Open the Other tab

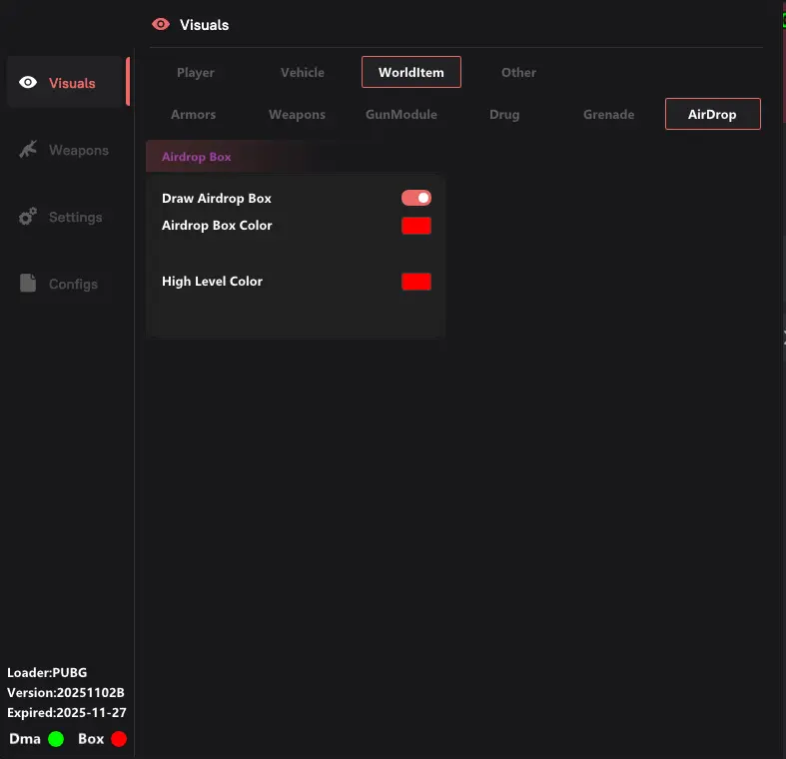(518, 72)
